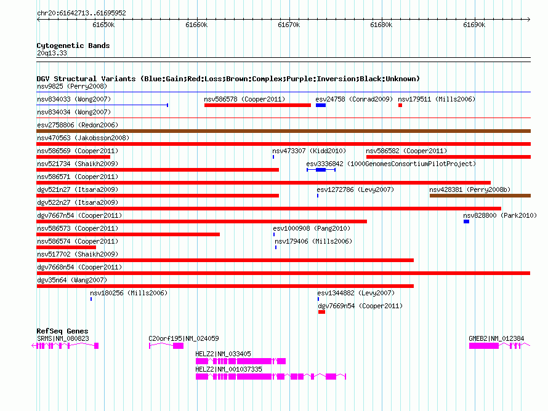Image resolution: width=548 pixels, height=411 pixels.
Task: Click the 61670k ruler position label
Action: pos(289,25)
